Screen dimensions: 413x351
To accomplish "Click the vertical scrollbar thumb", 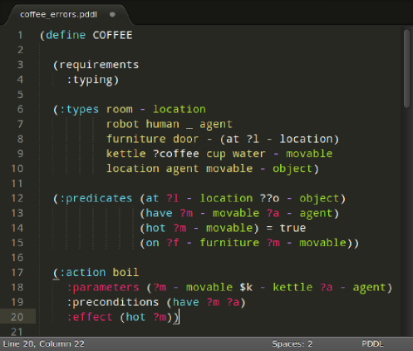I will 406,68.
